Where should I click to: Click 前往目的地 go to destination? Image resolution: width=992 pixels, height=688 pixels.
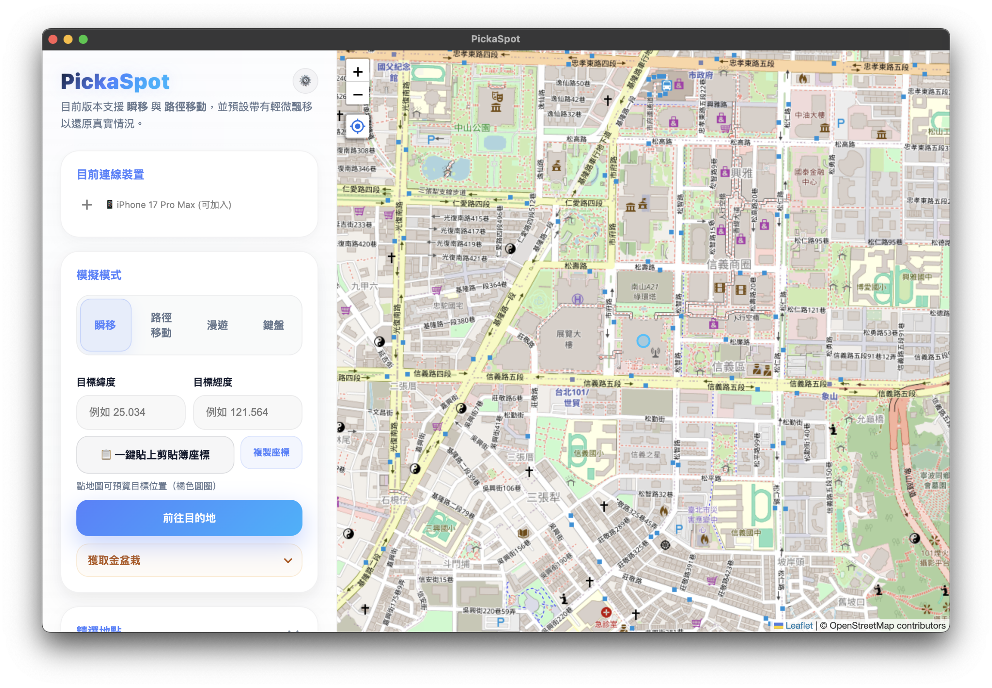coord(189,518)
